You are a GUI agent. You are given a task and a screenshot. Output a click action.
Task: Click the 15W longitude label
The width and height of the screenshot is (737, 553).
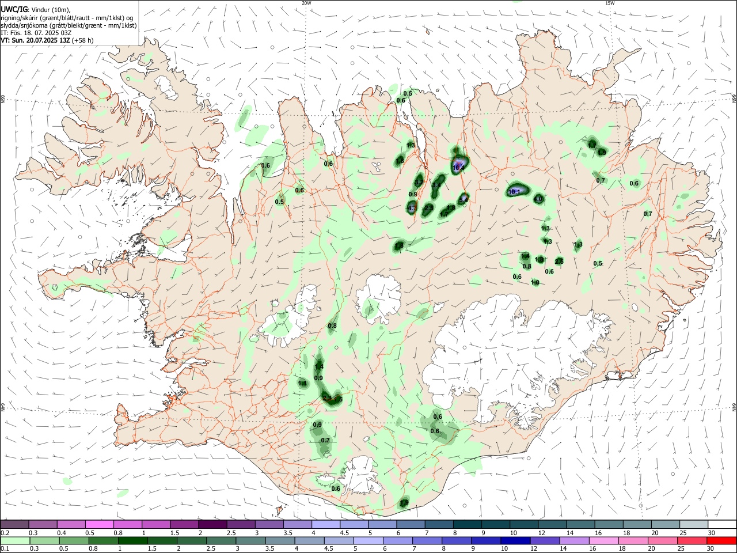[x=610, y=3]
